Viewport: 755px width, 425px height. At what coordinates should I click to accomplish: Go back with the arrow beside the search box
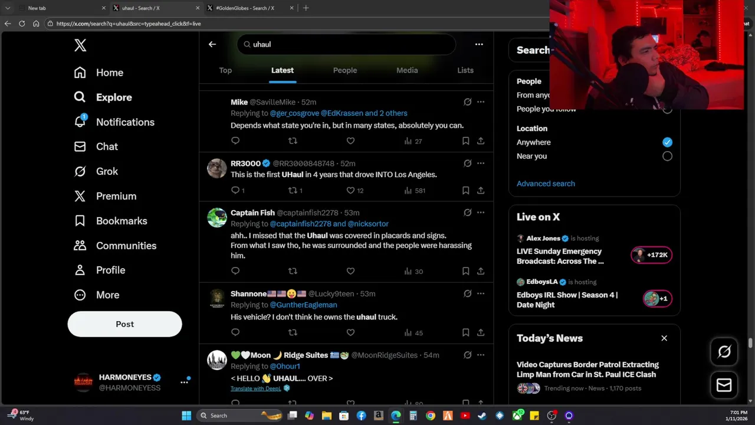click(x=212, y=44)
